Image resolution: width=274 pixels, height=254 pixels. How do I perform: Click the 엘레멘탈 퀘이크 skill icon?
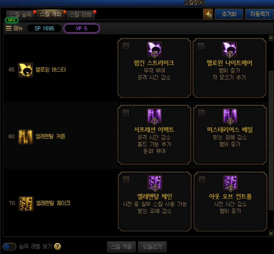pos(26,203)
